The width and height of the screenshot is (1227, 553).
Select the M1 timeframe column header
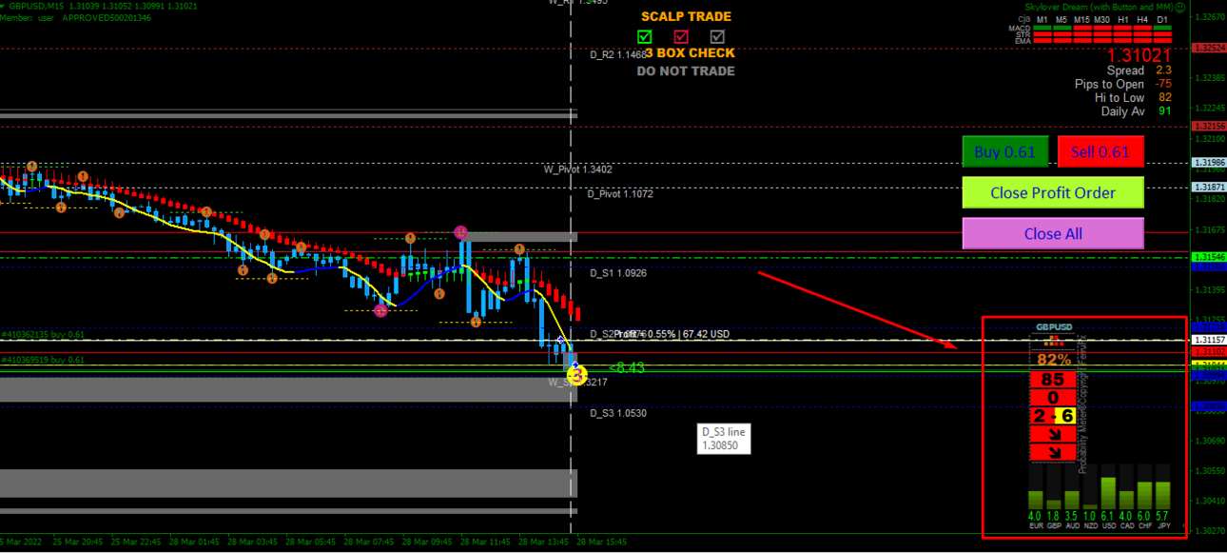coord(1042,19)
